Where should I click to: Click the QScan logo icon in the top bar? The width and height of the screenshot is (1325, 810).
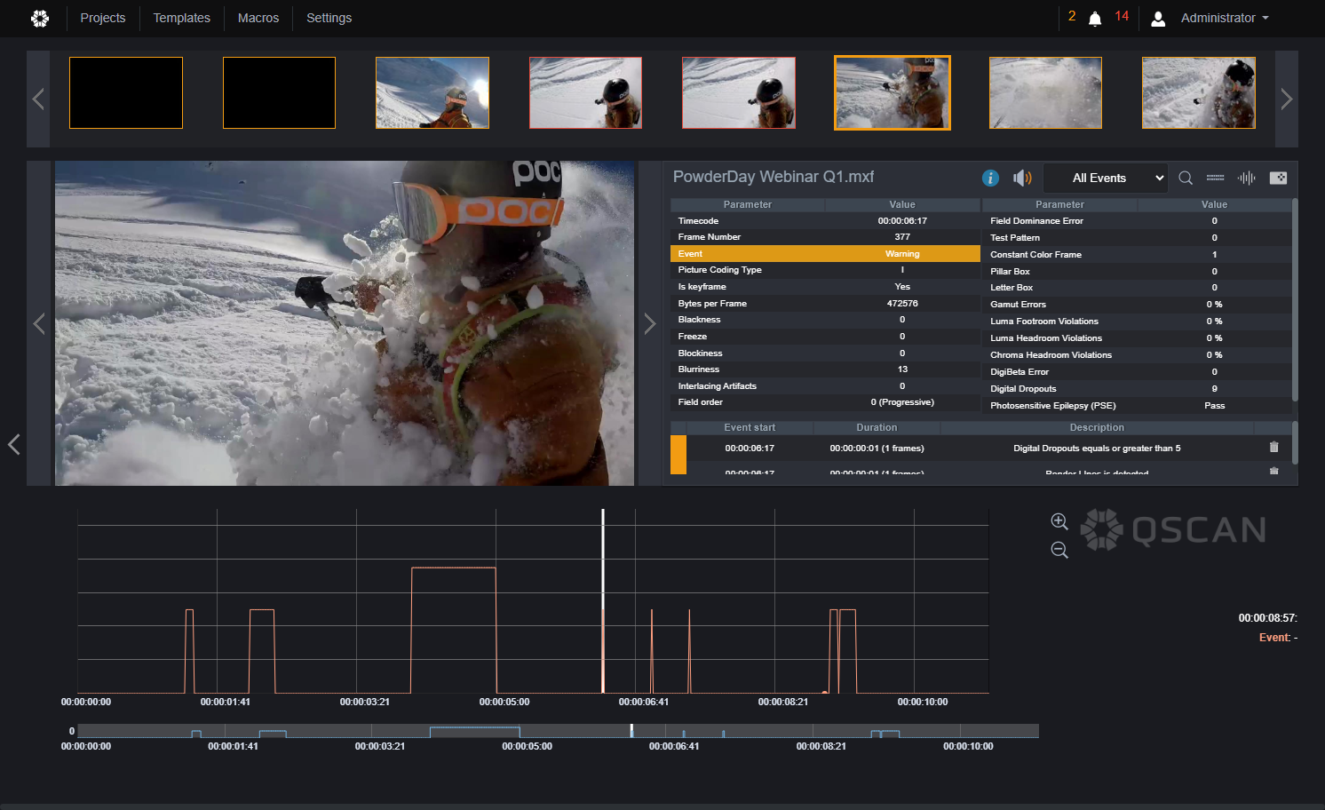40,18
